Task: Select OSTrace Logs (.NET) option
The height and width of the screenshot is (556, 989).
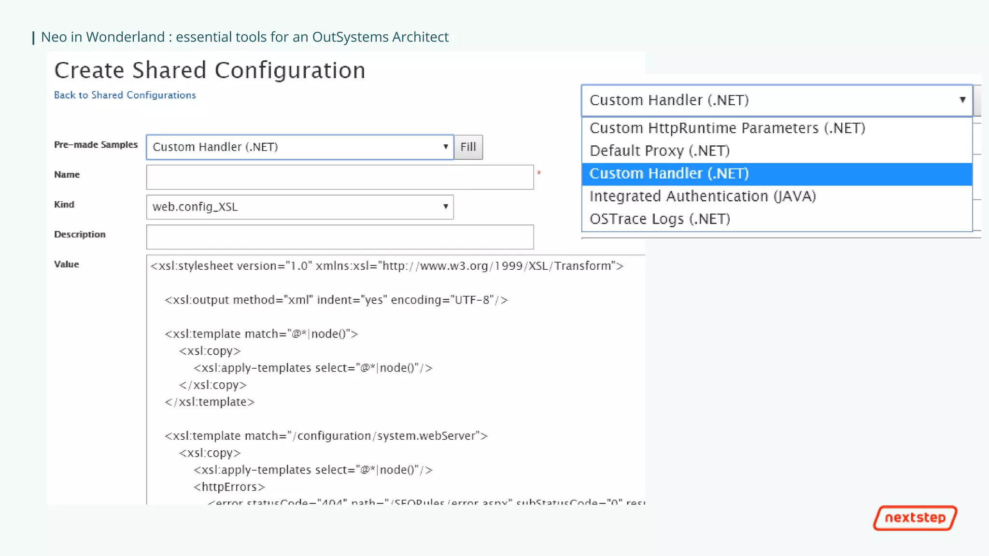Action: click(x=660, y=219)
